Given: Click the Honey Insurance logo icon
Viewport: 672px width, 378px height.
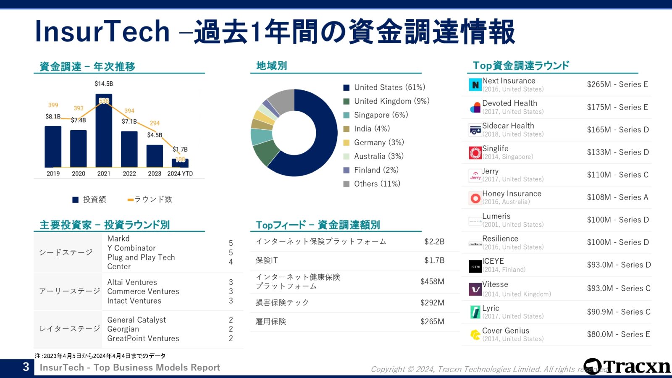Looking at the screenshot, I should coord(475,198).
